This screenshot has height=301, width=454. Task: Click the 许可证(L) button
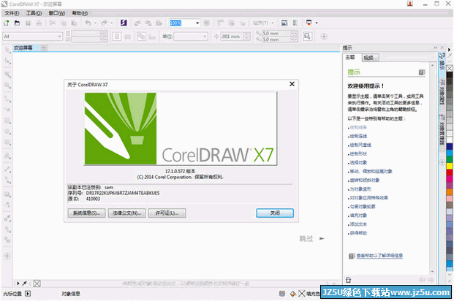tap(167, 213)
